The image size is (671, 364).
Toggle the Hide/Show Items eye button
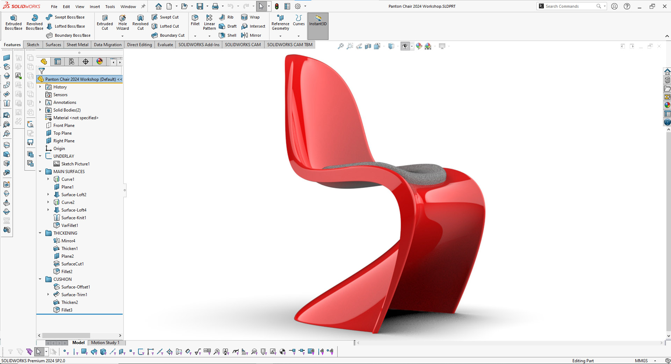click(405, 46)
